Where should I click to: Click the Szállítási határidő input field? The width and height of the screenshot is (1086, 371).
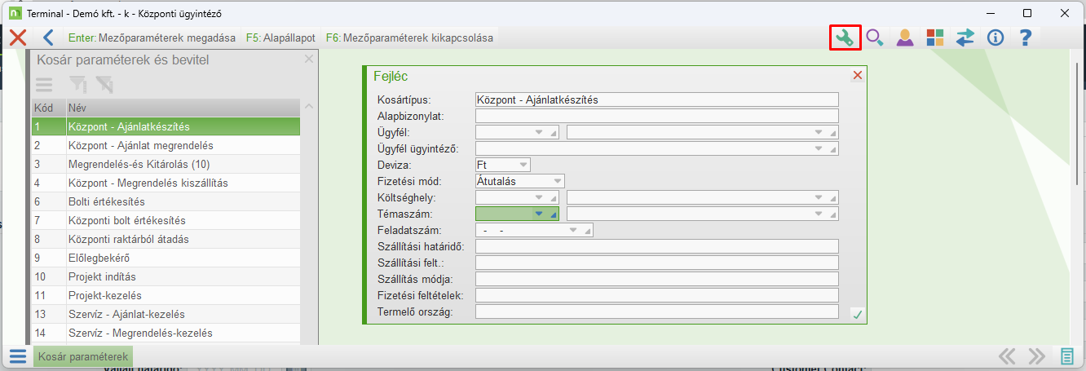(656, 246)
